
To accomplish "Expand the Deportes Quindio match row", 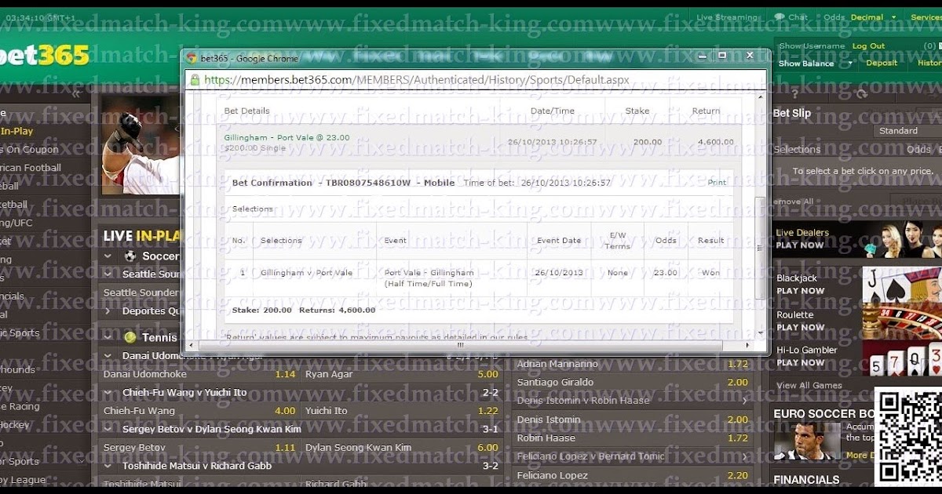I will pyautogui.click(x=108, y=311).
